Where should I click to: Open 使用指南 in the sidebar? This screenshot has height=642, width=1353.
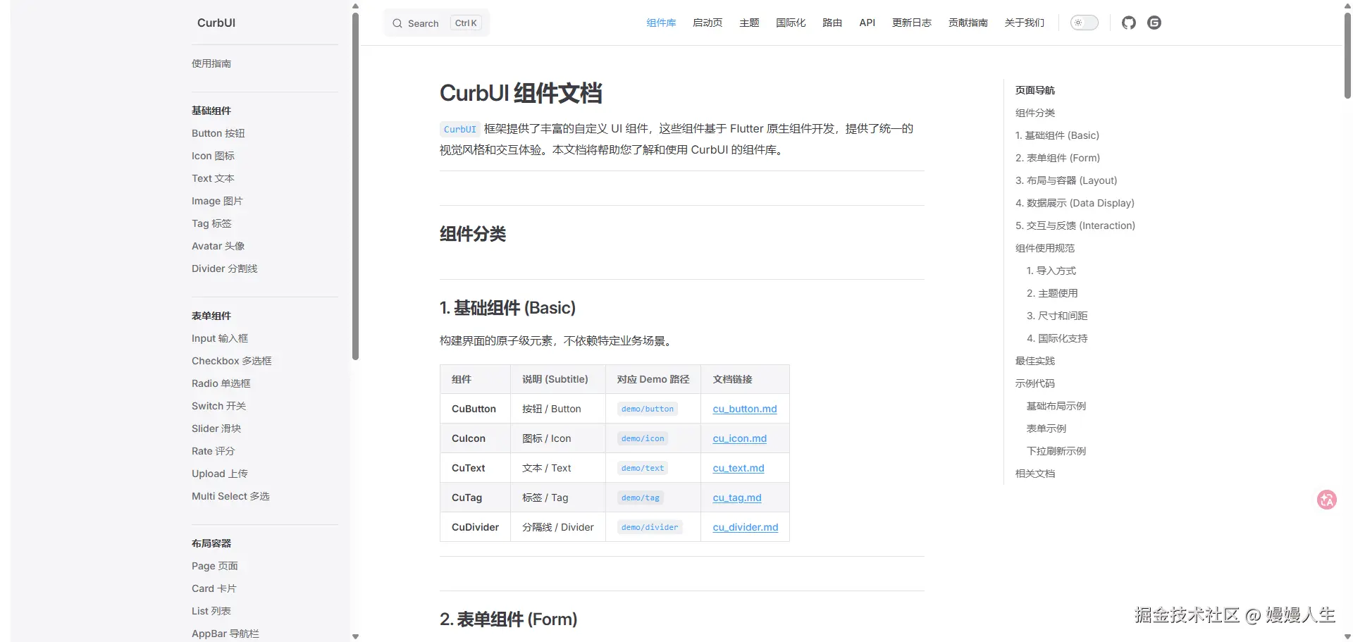211,63
